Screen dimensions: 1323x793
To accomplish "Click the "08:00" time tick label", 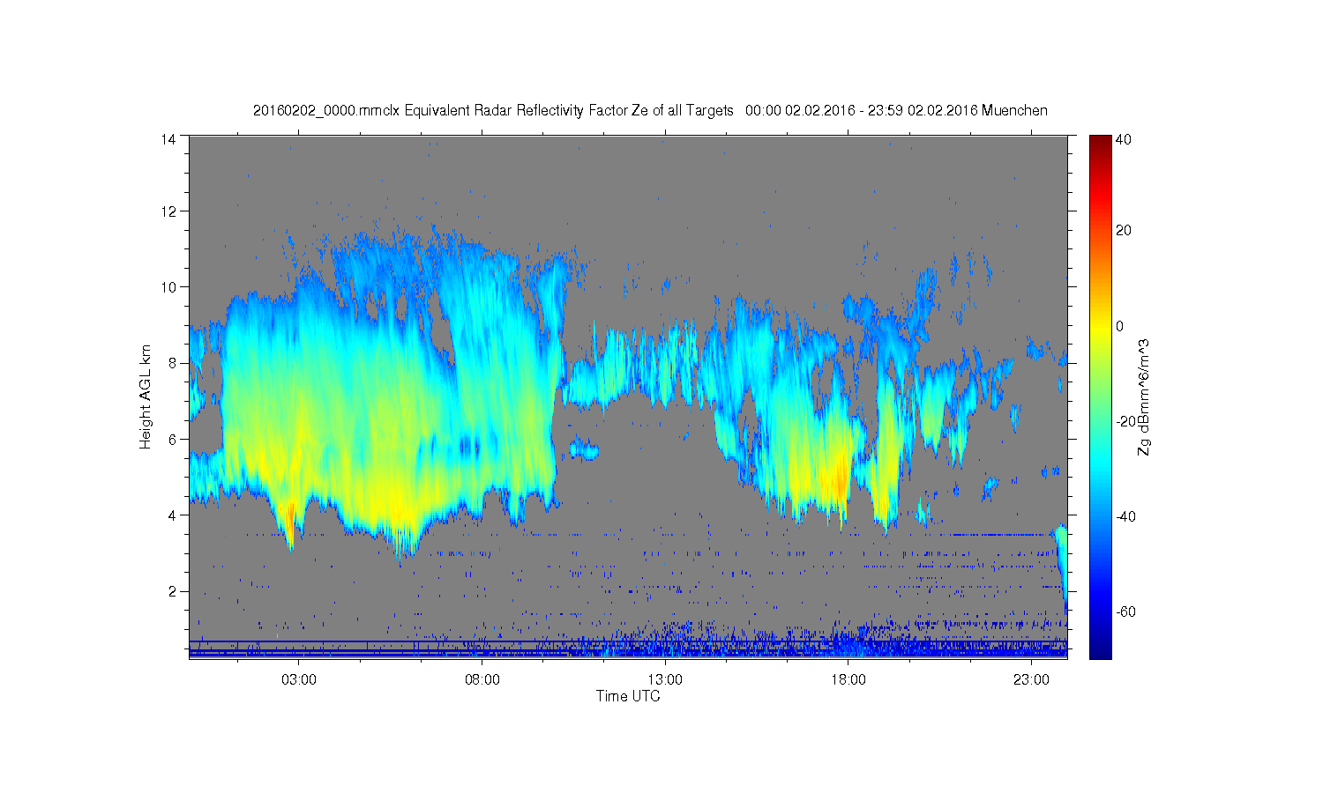I will (482, 680).
